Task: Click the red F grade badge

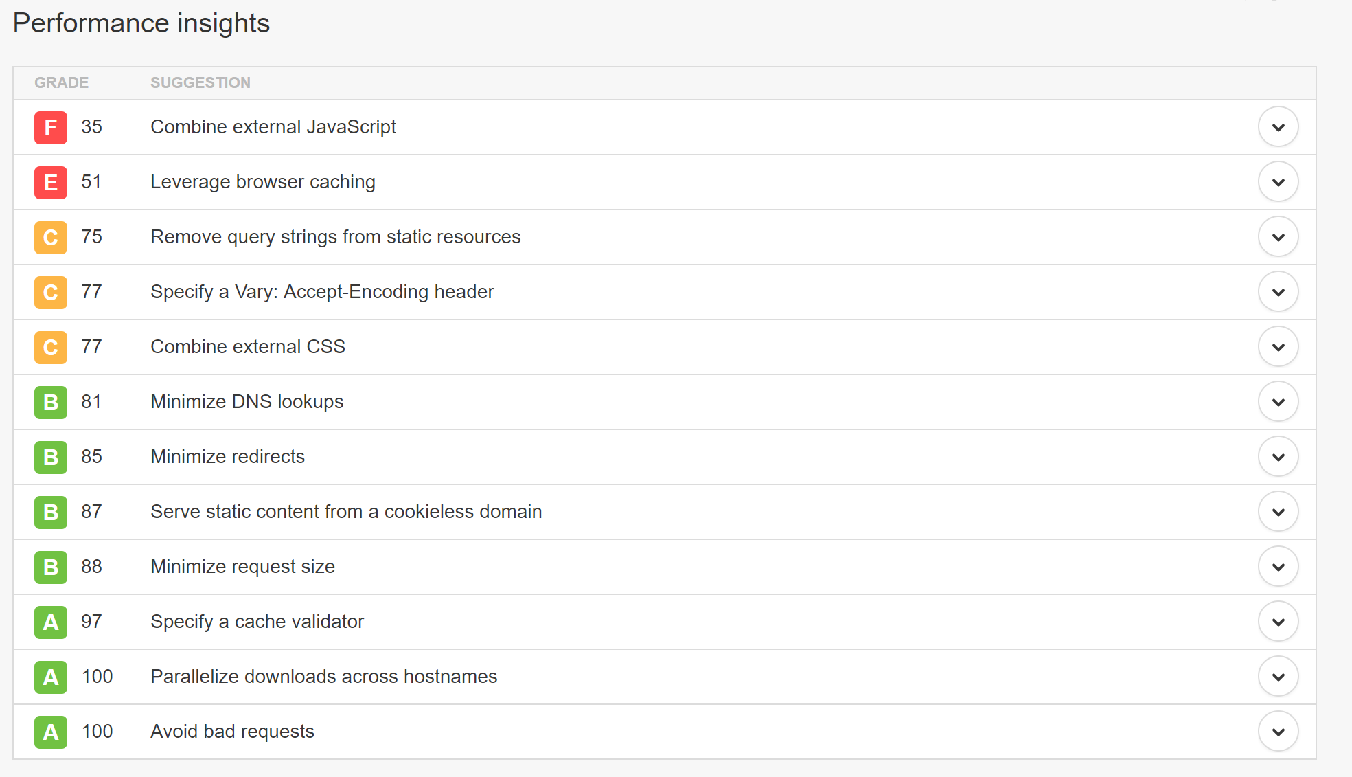Action: [51, 128]
